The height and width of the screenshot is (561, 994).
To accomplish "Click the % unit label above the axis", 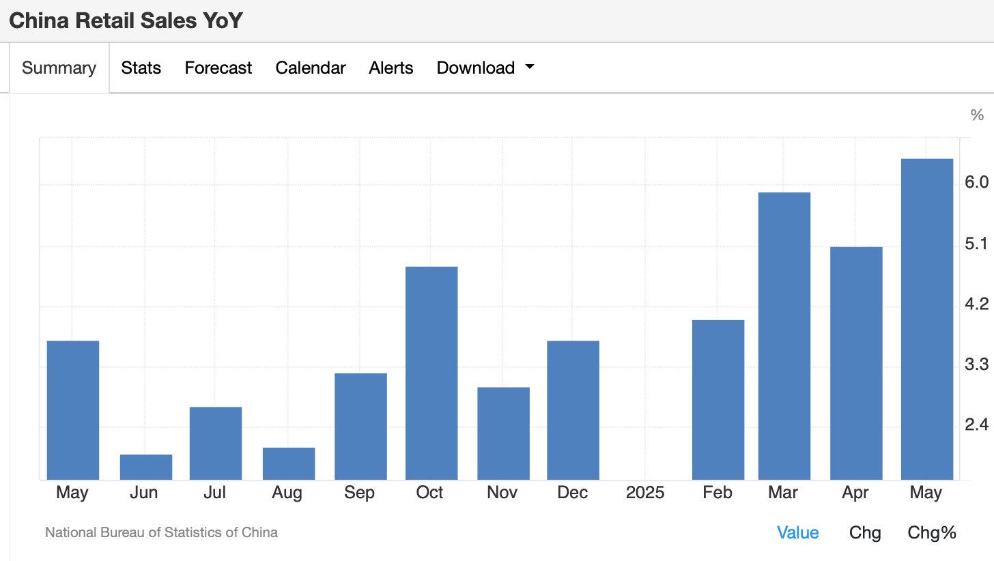I will [978, 115].
